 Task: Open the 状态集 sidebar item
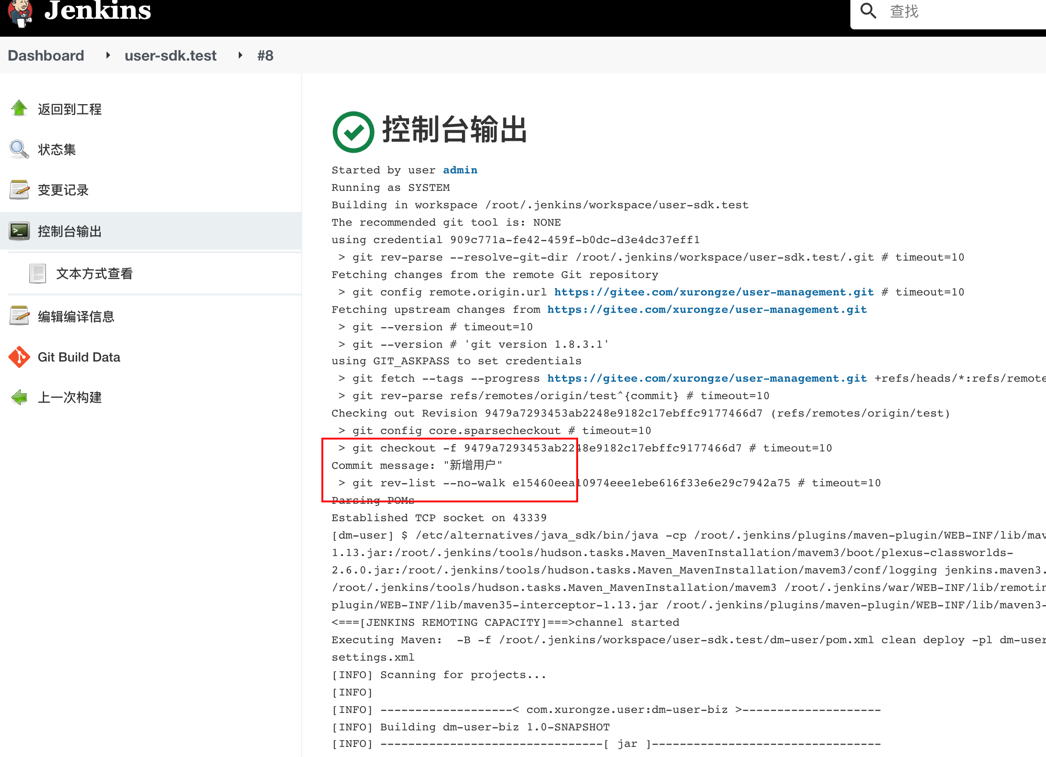pyautogui.click(x=57, y=150)
